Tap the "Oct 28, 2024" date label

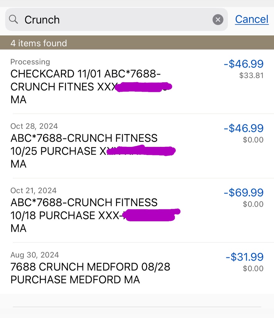(34, 126)
